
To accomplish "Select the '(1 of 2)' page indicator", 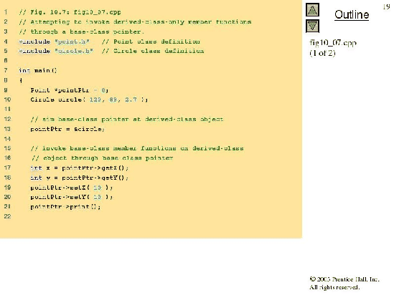I will (x=322, y=53).
